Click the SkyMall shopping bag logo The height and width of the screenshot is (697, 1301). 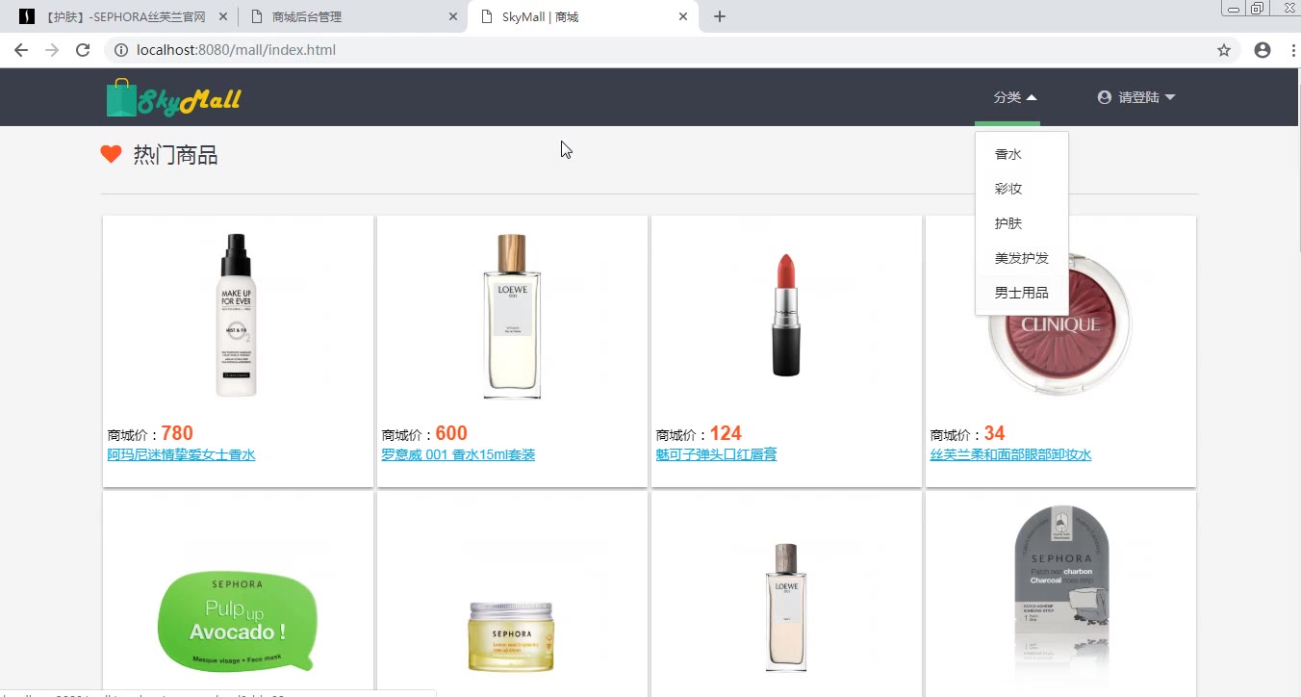point(173,97)
